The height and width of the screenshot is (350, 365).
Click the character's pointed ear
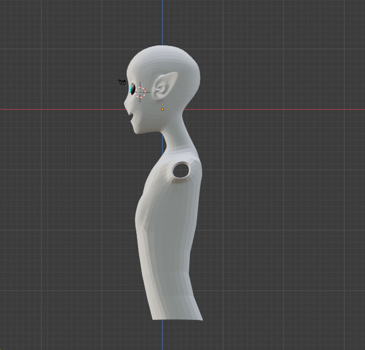(164, 86)
